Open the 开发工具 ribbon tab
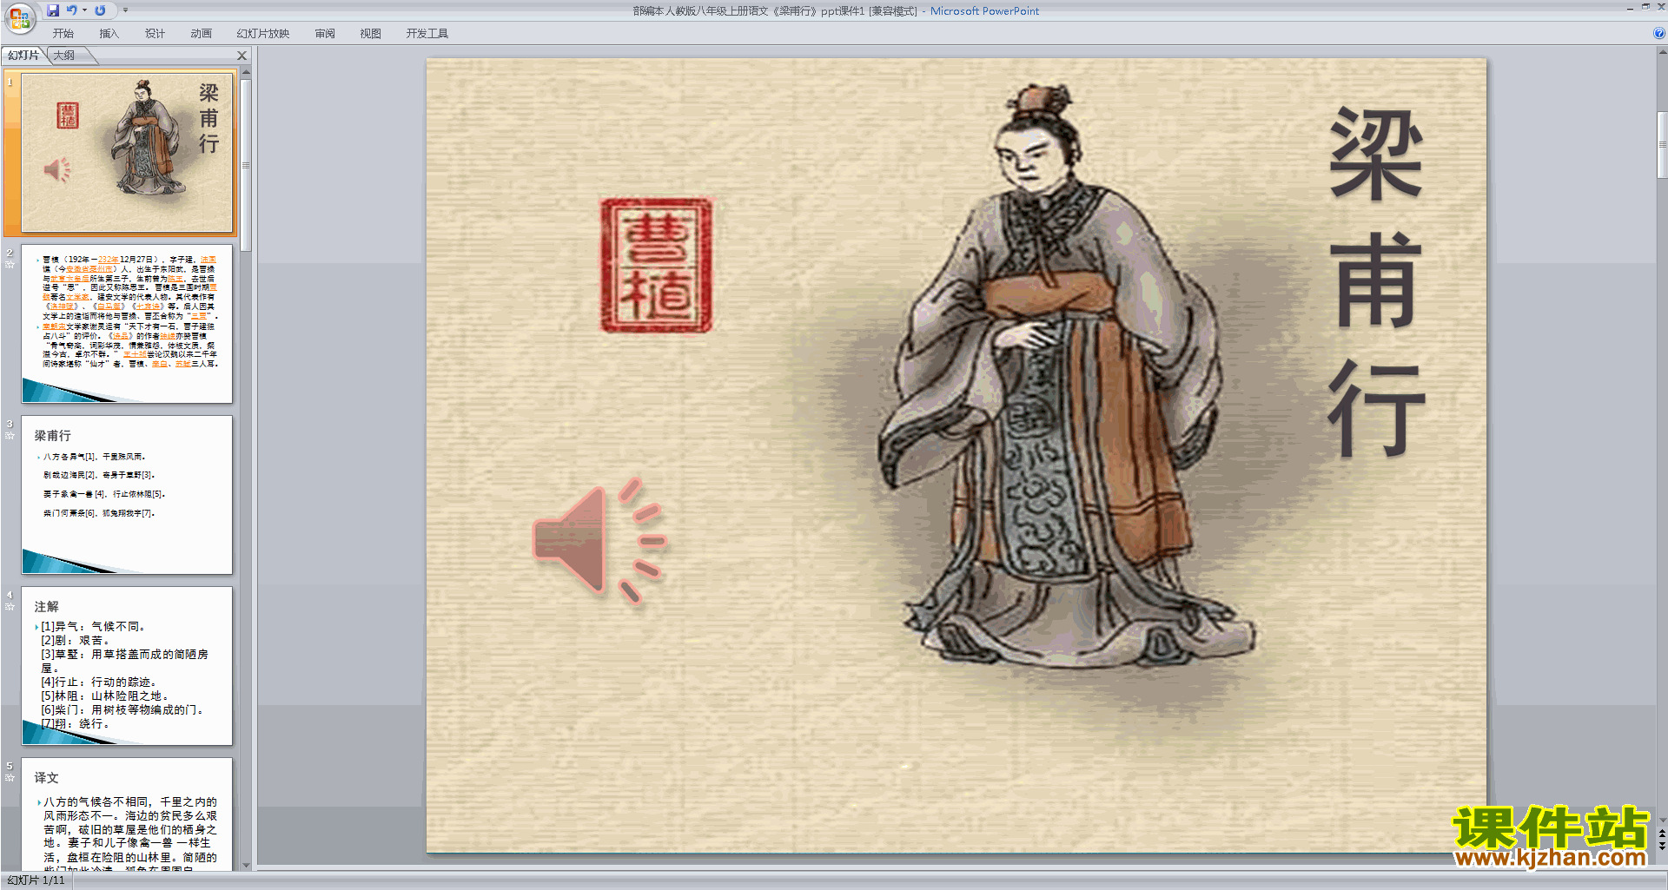The image size is (1668, 890). [x=427, y=34]
